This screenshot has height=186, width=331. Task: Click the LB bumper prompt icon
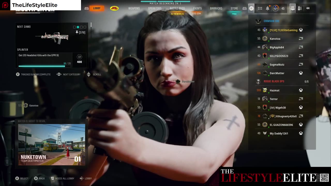[87, 8]
